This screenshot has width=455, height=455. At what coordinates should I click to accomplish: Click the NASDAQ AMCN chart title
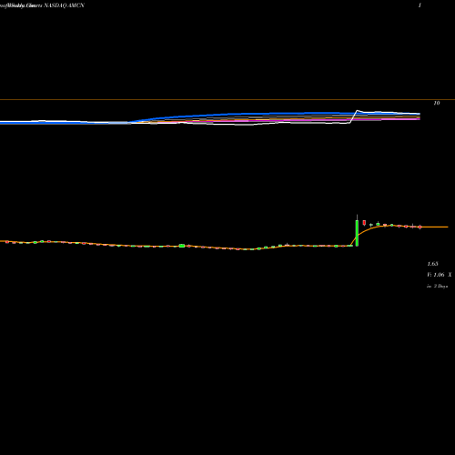[64, 5]
